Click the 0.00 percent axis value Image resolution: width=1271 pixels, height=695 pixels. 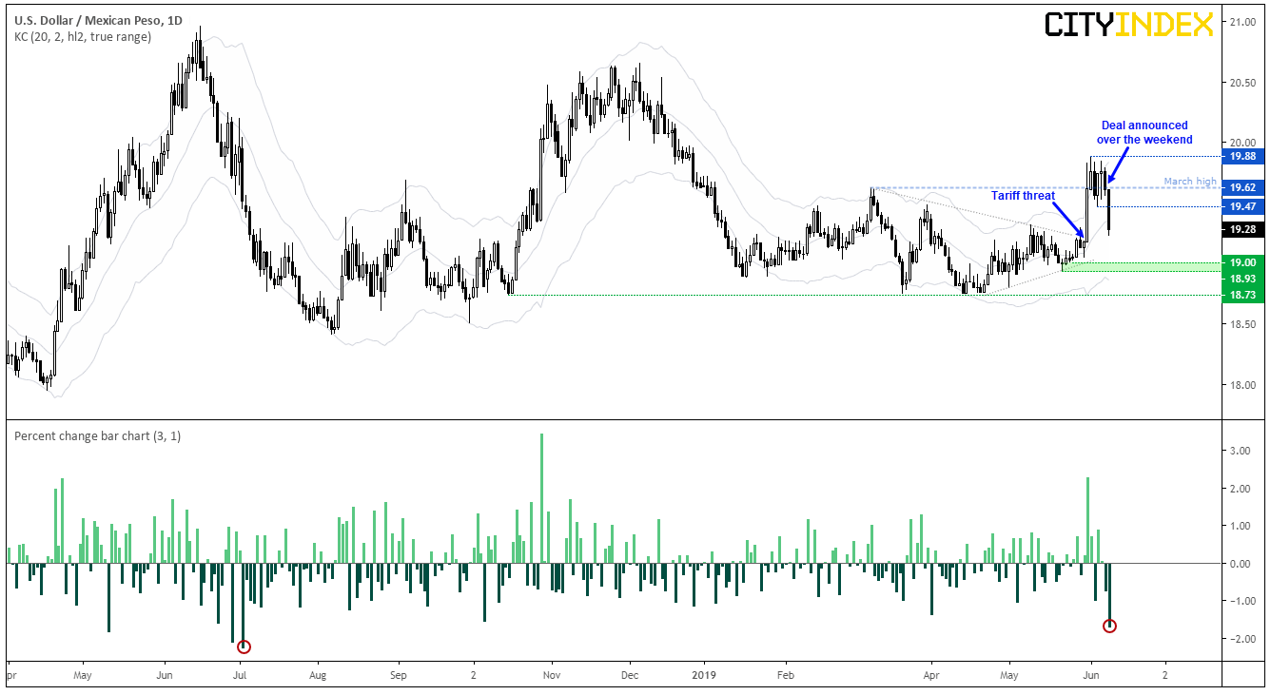click(1242, 564)
